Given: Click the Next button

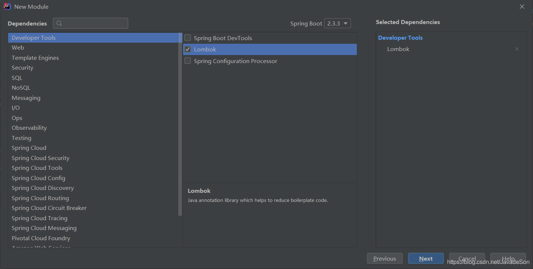Looking at the screenshot, I should click(426, 258).
